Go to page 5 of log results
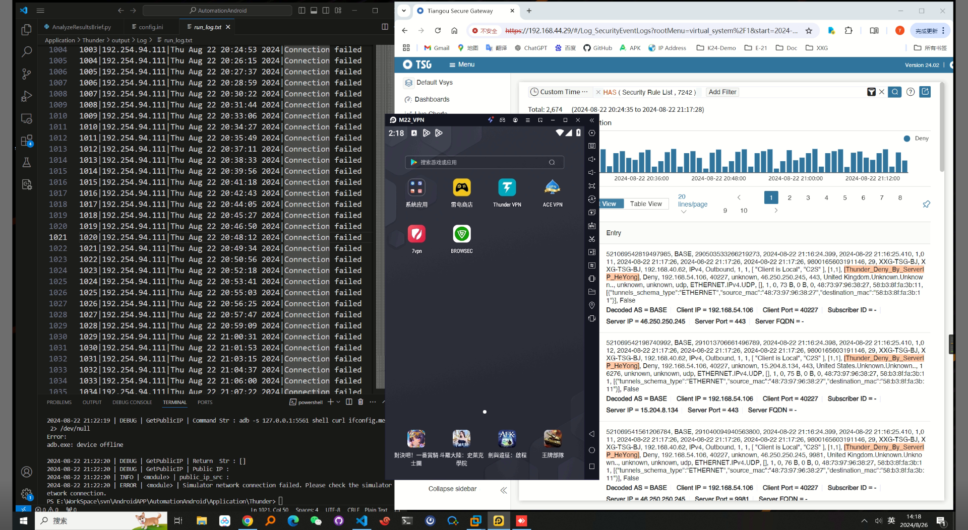The image size is (968, 530). (x=844, y=198)
